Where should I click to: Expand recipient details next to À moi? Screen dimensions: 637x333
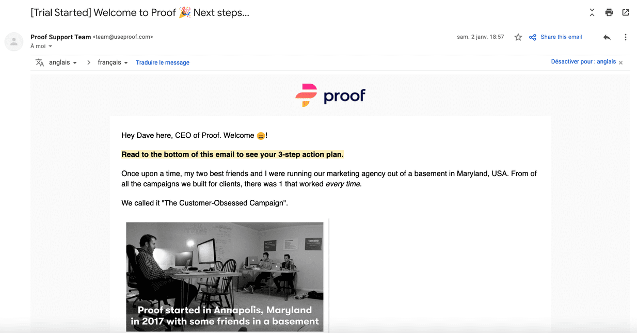click(51, 46)
